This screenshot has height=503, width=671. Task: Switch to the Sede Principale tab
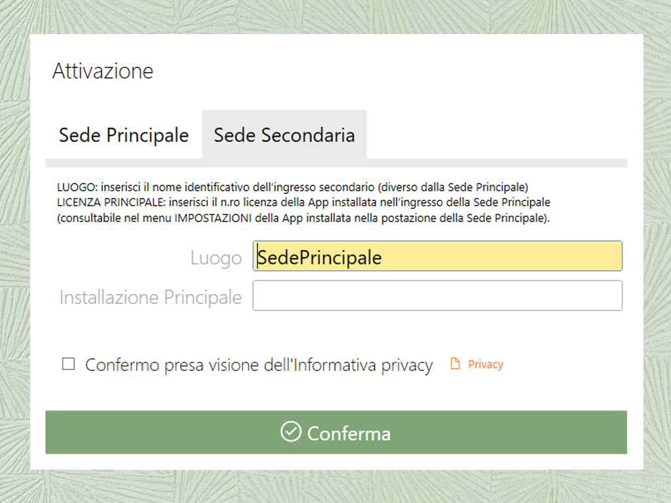[x=124, y=135]
